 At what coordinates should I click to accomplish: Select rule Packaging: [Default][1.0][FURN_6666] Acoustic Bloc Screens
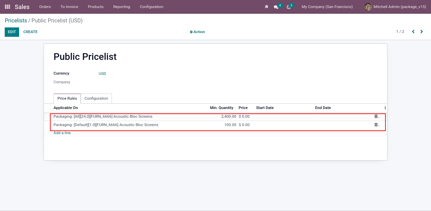[x=106, y=125]
